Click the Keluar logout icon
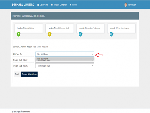Screen dimensions: 150x113 tap(71, 5)
